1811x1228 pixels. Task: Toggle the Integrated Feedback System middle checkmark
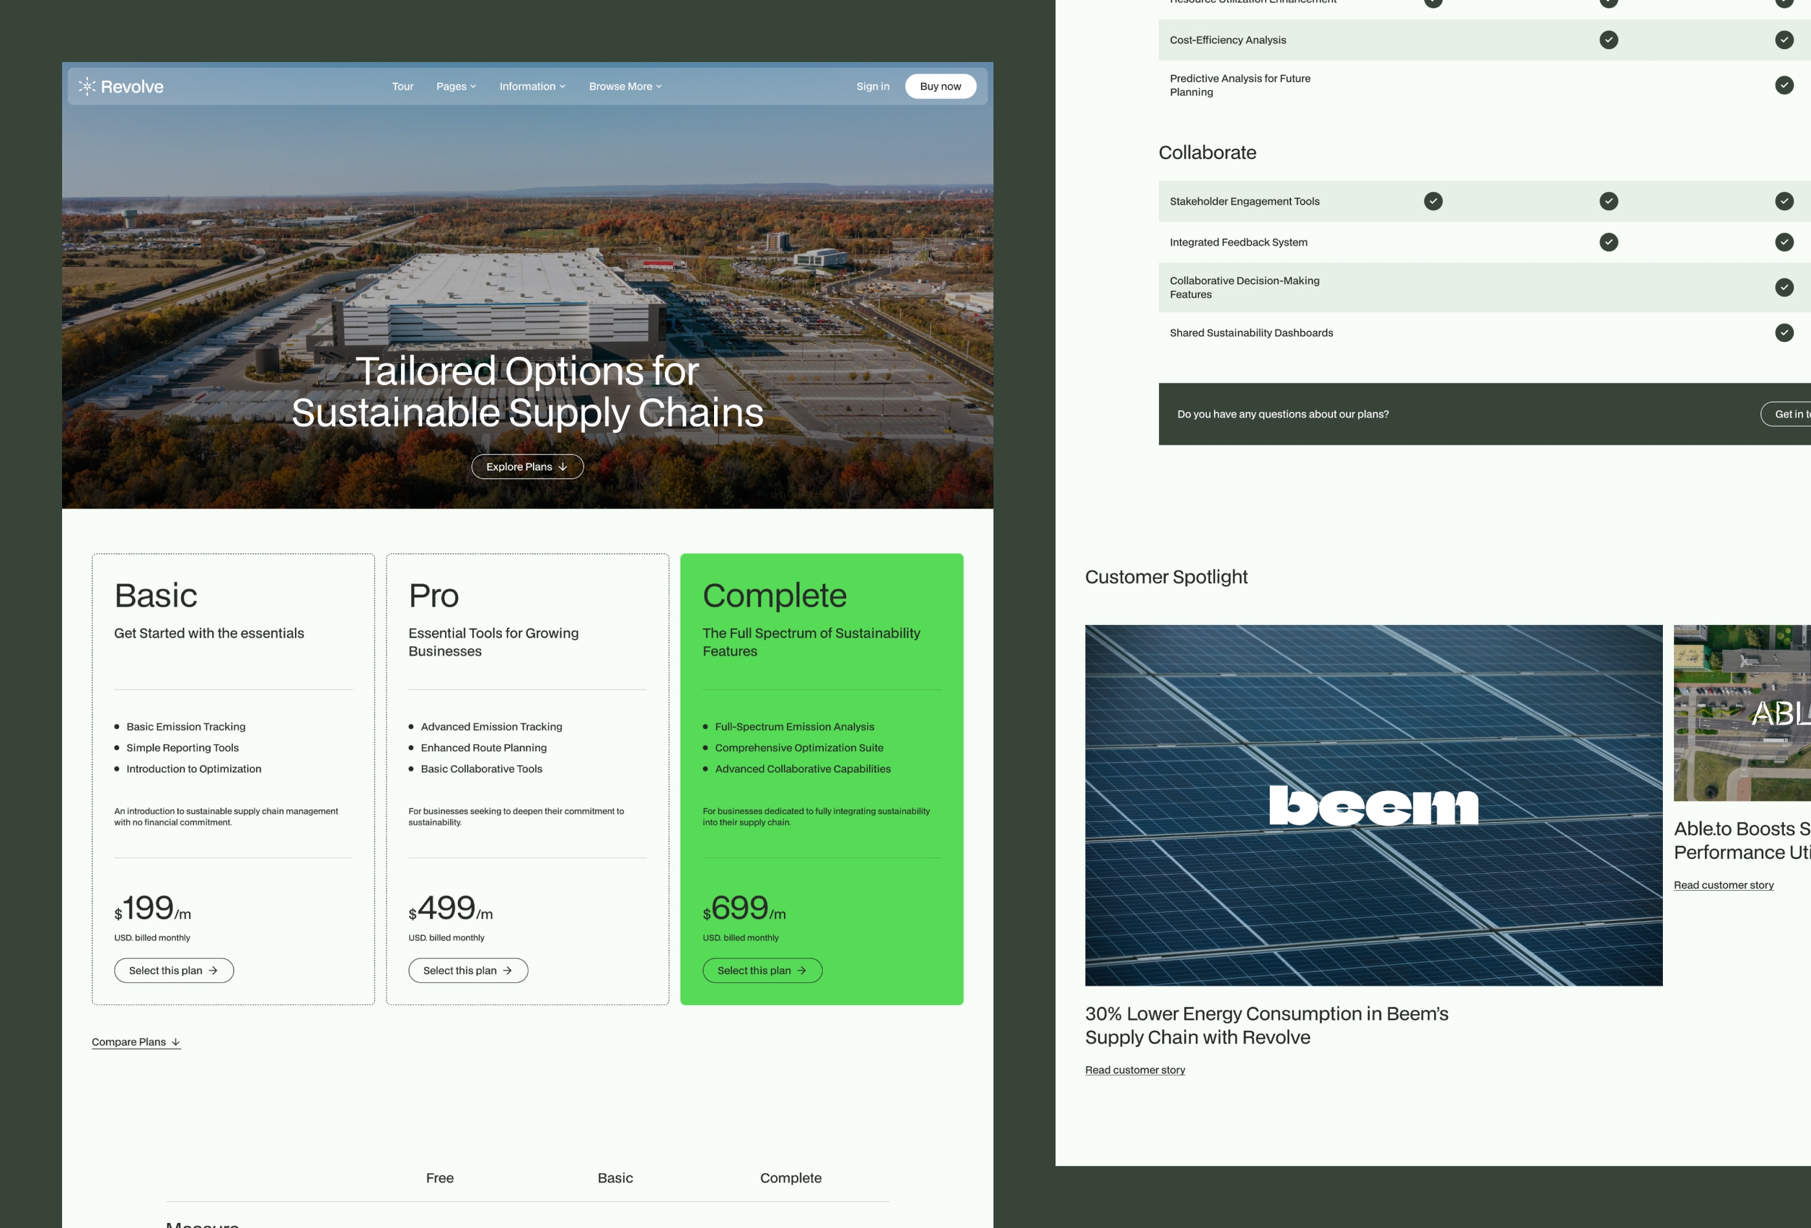(x=1609, y=242)
